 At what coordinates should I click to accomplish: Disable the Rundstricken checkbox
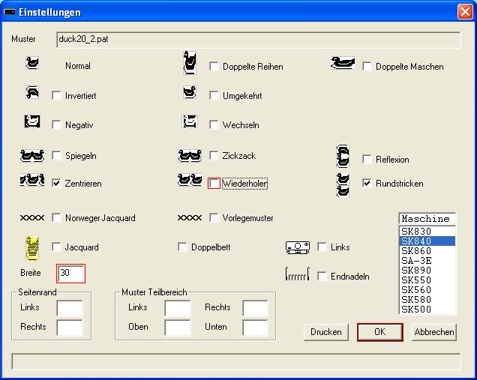367,184
